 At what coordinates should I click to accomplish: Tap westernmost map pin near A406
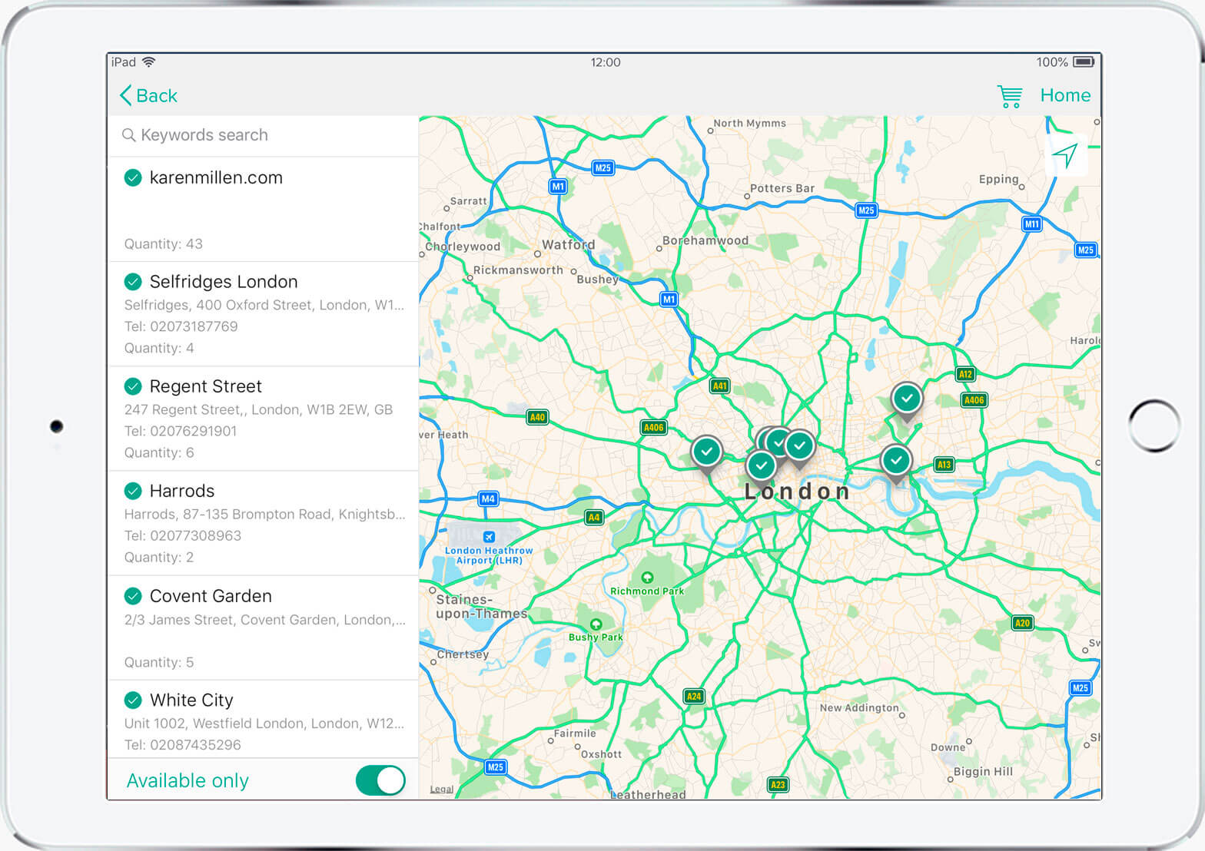coord(706,453)
